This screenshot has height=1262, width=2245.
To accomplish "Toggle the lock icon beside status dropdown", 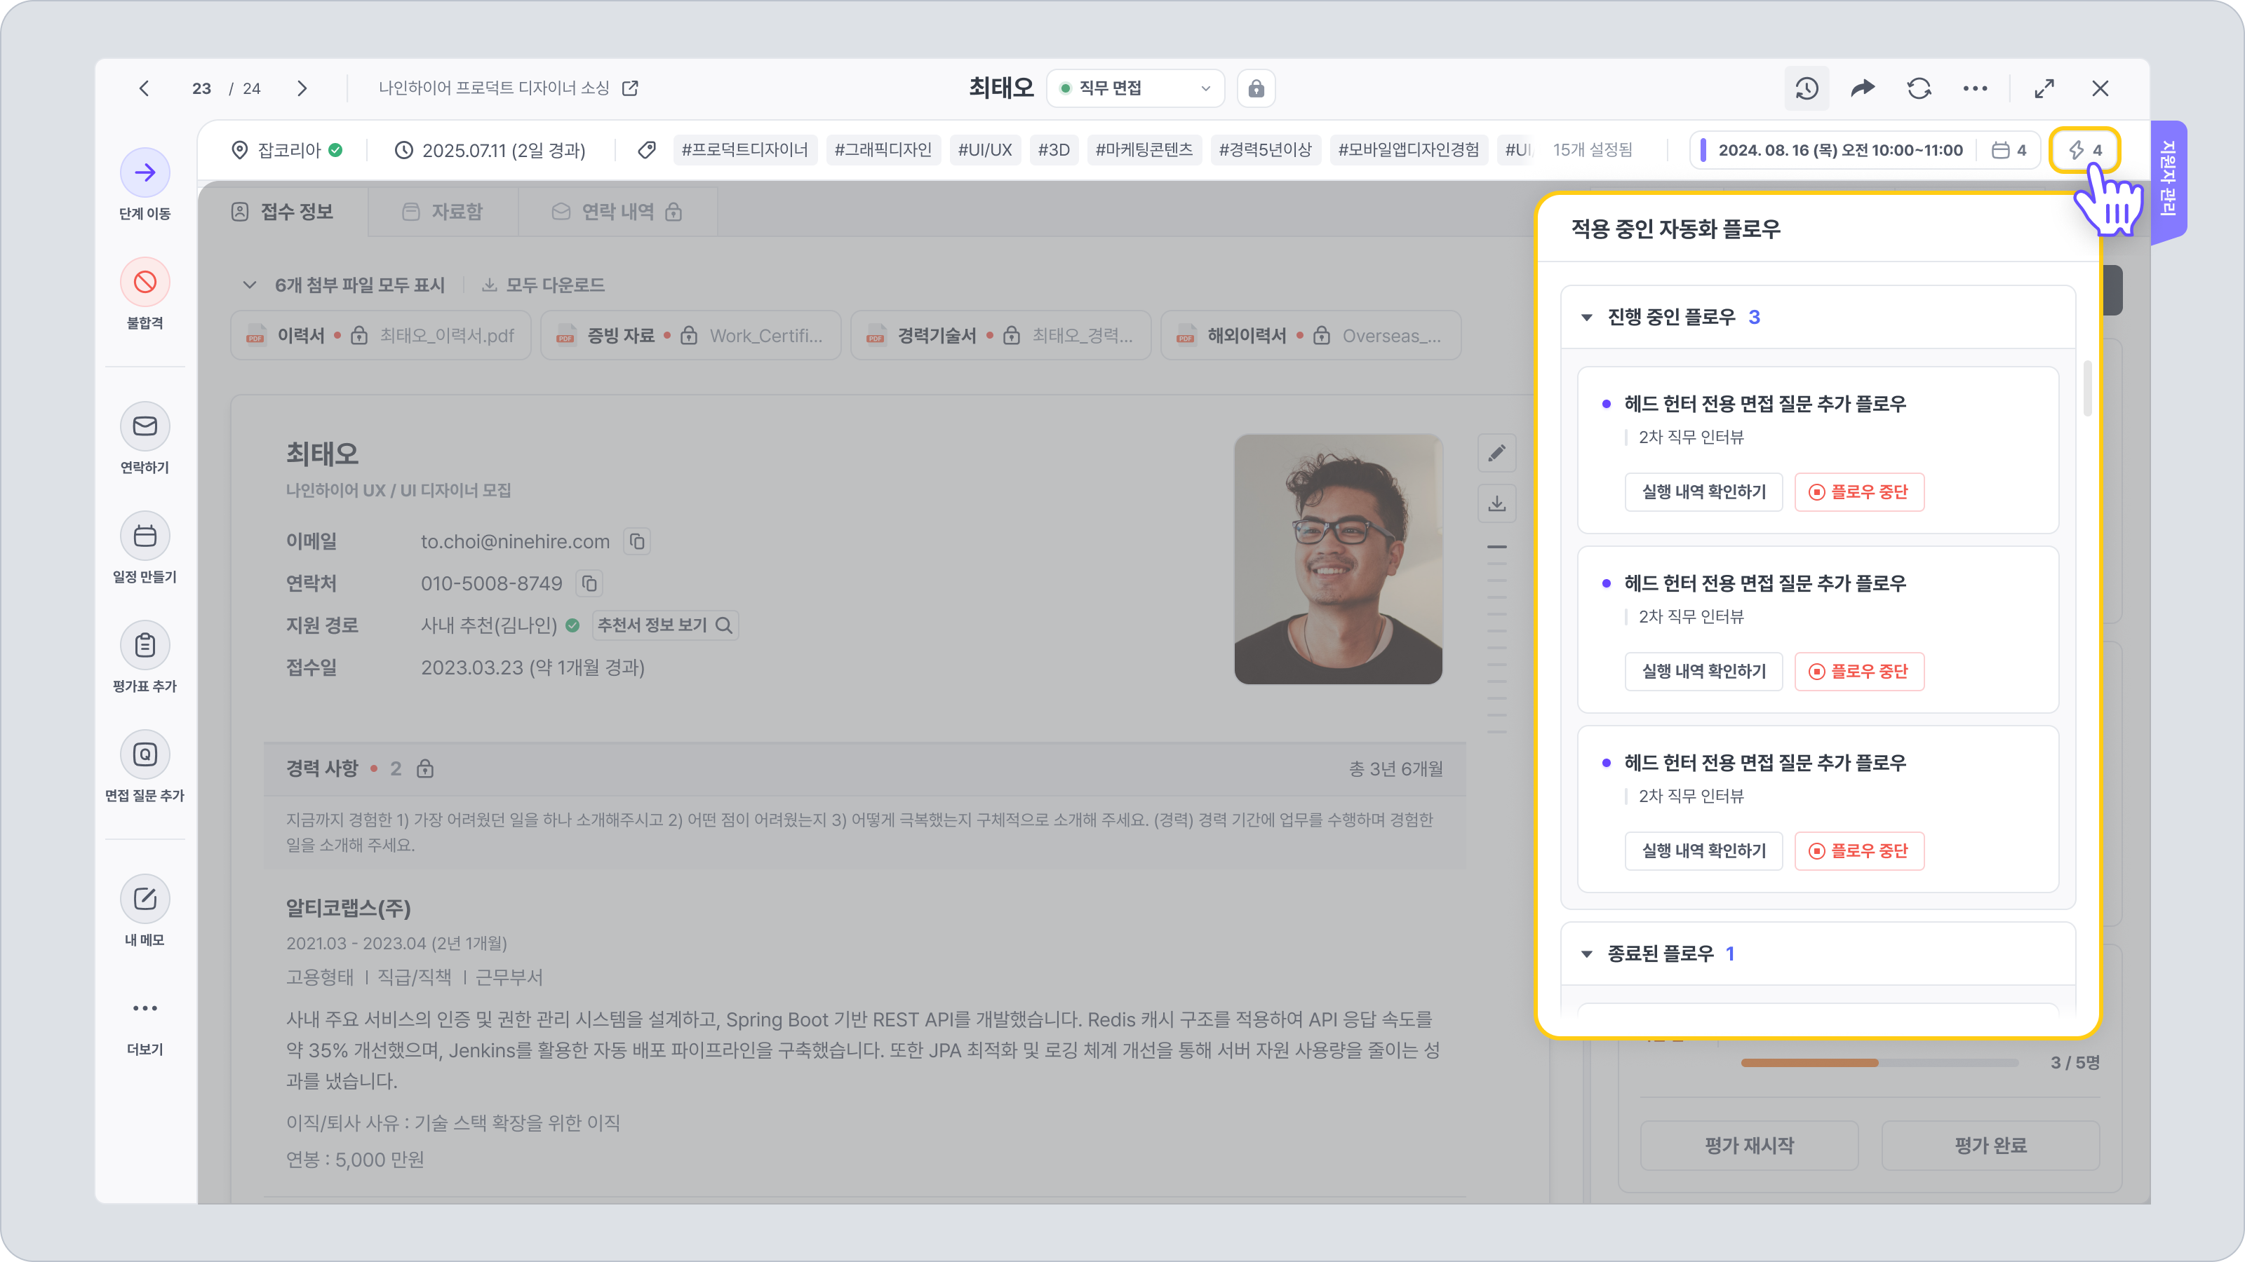I will 1256,88.
